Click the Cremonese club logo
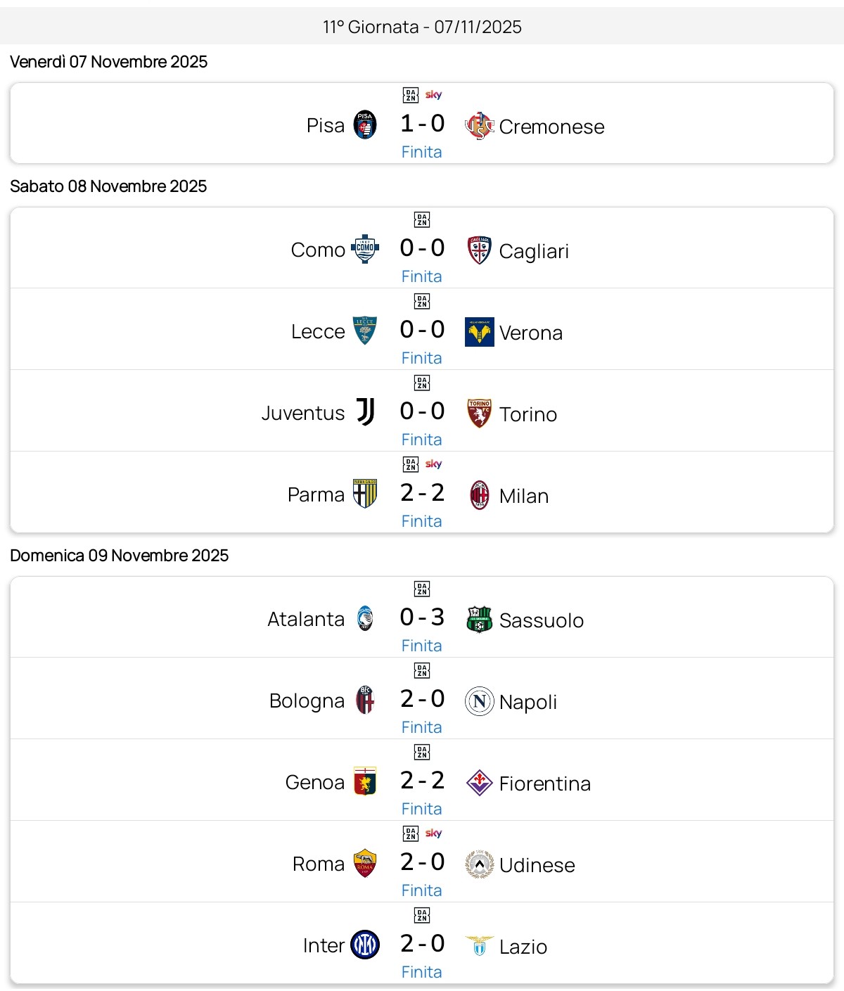The height and width of the screenshot is (991, 844). pyautogui.click(x=480, y=126)
